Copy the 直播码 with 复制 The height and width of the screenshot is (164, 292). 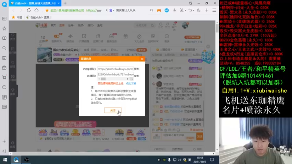pos(137,76)
